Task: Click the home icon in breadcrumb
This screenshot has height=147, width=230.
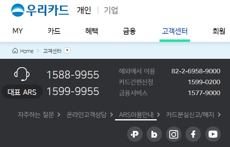Action: [15, 51]
